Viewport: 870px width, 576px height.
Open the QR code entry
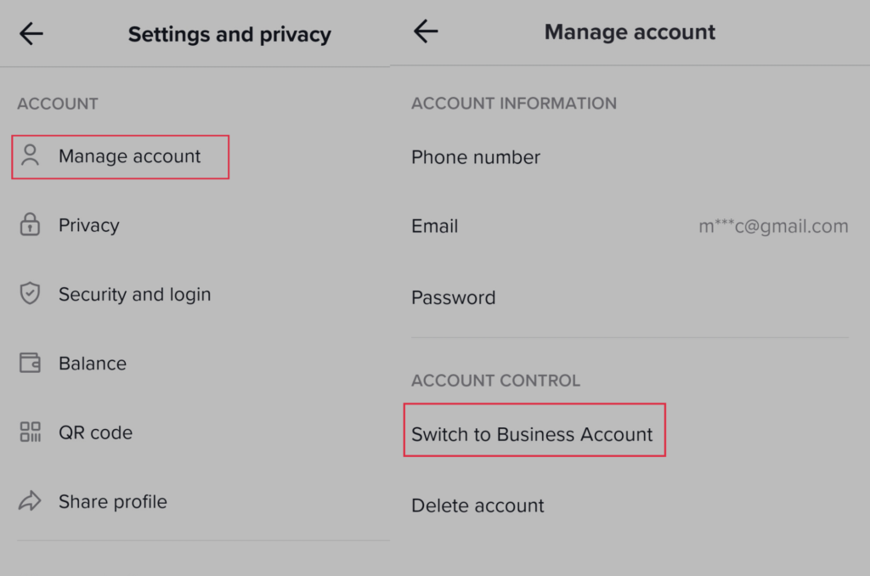point(195,432)
